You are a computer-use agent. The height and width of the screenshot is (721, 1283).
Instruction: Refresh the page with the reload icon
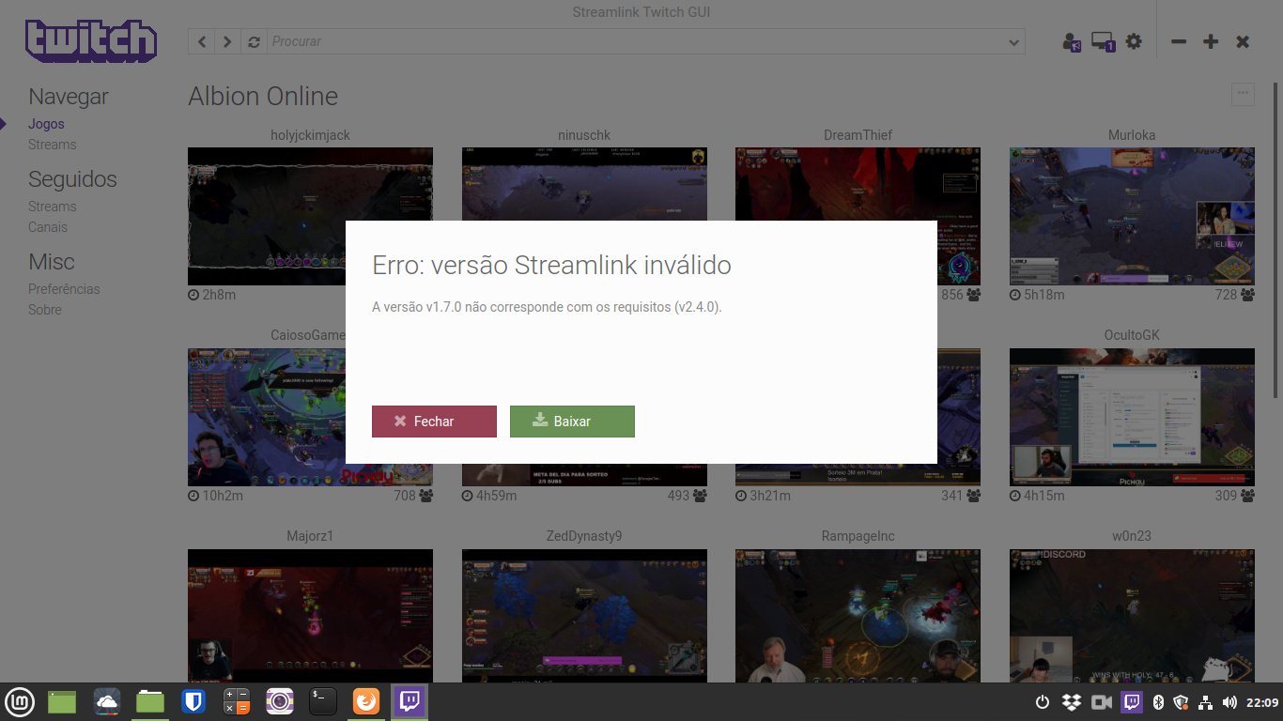click(254, 41)
